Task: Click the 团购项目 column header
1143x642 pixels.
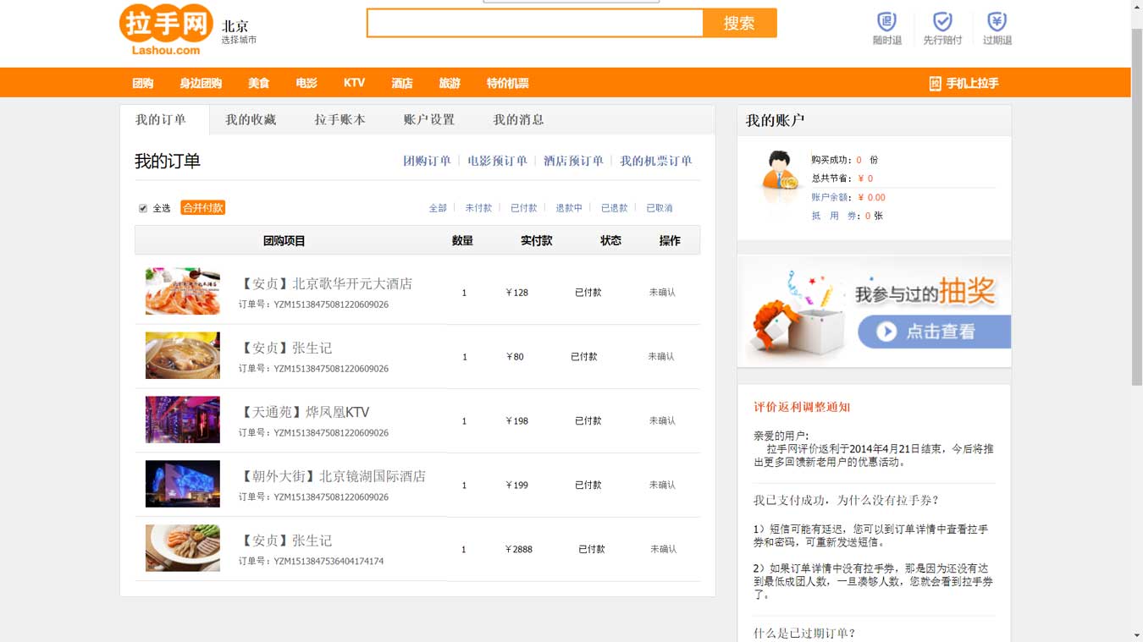Action: tap(284, 241)
